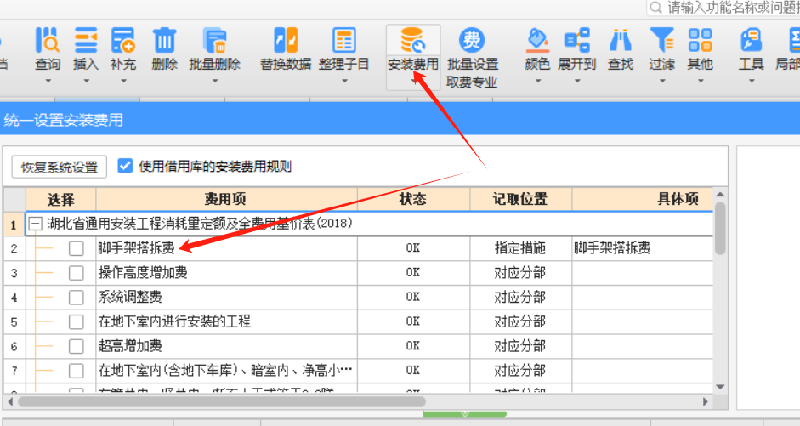Open the 工具 (Tools) icon

click(751, 41)
